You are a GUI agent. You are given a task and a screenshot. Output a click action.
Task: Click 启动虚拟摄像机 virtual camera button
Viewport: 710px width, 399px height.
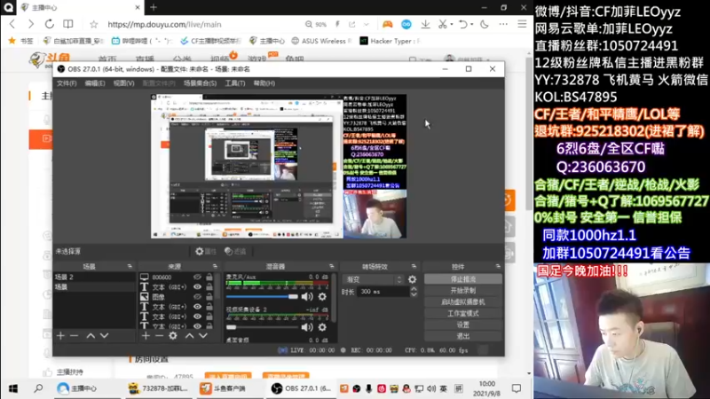(x=462, y=301)
